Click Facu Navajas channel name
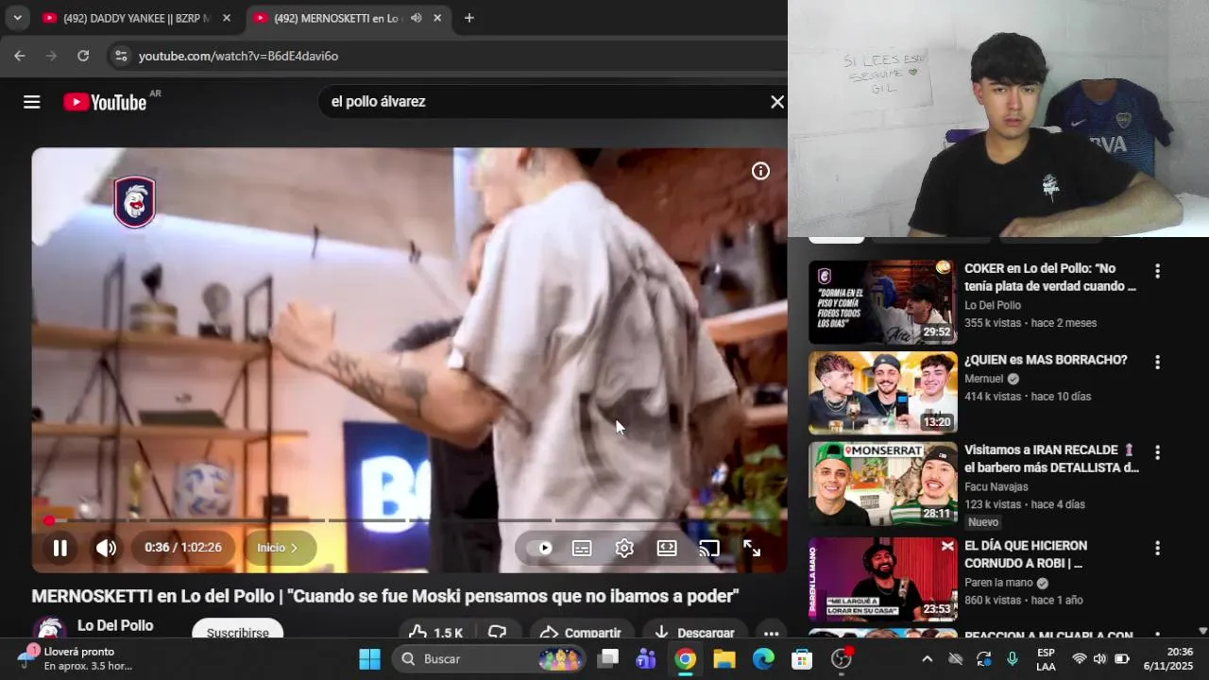 click(996, 486)
